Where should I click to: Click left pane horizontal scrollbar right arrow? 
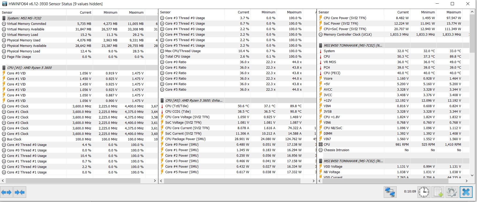pos(155,181)
